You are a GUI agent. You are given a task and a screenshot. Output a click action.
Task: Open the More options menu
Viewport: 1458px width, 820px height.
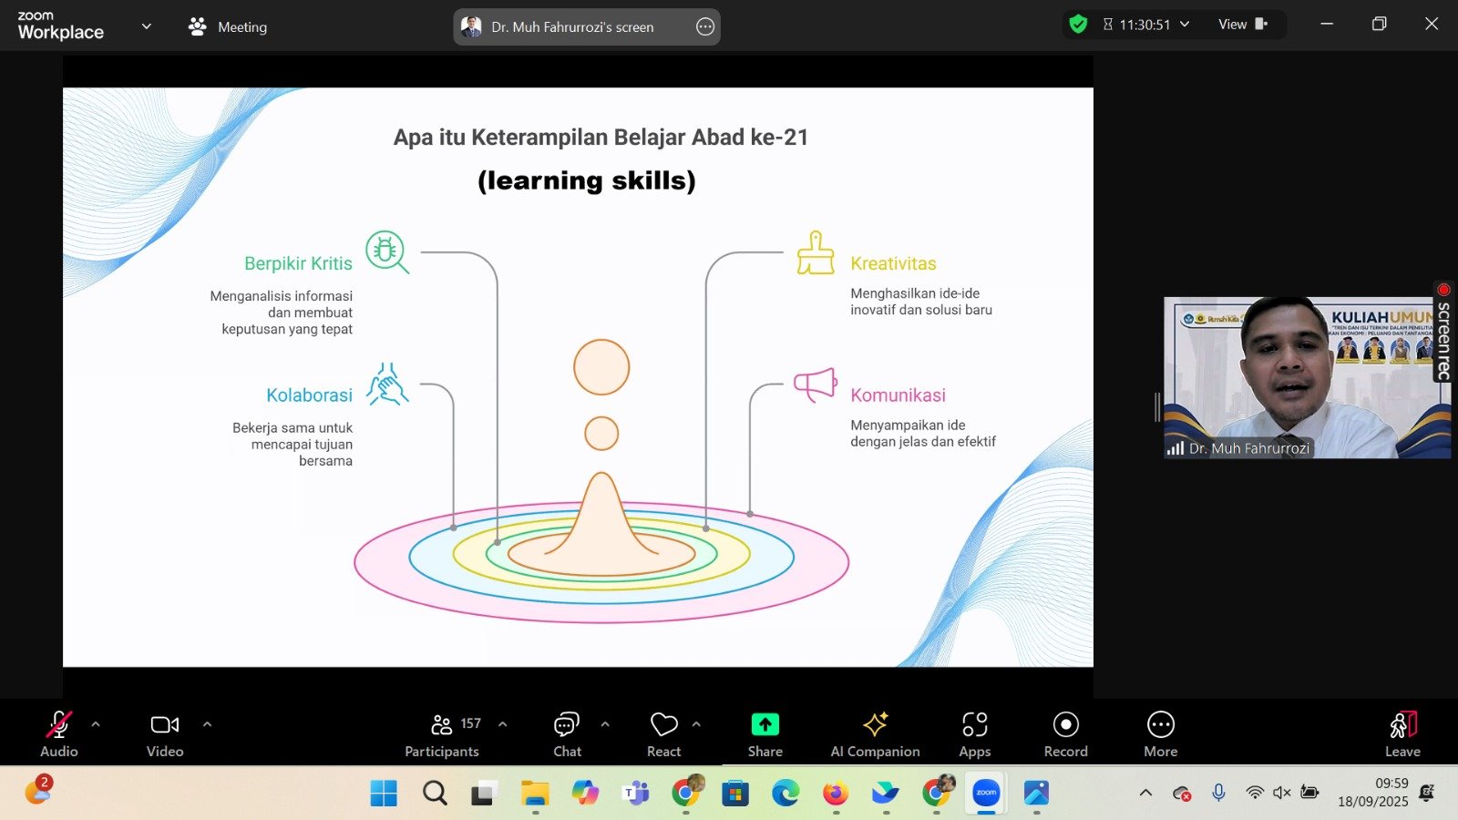coord(1160,734)
